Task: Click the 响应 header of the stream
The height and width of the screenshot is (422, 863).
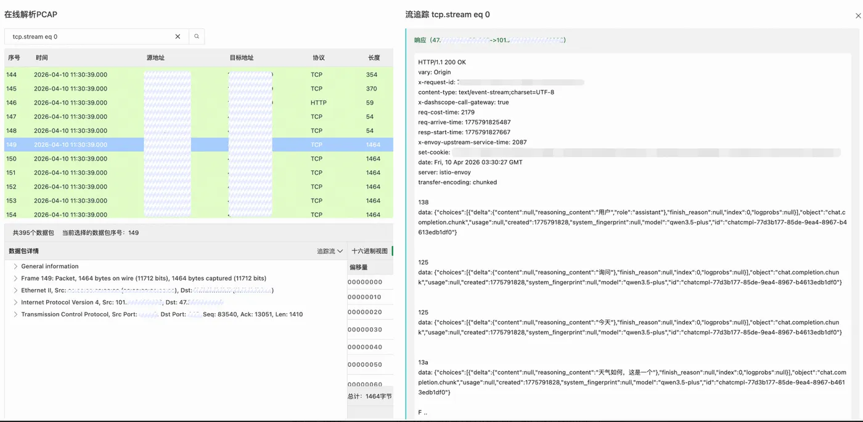Action: point(490,40)
